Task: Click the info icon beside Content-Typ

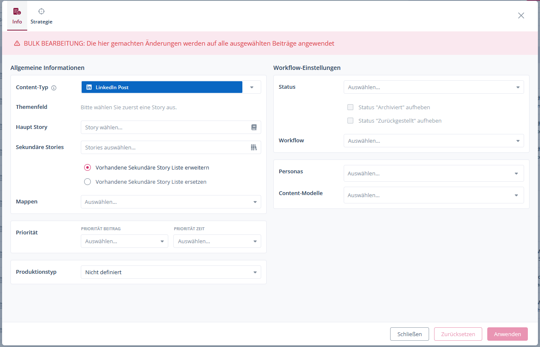Action: 54,88
